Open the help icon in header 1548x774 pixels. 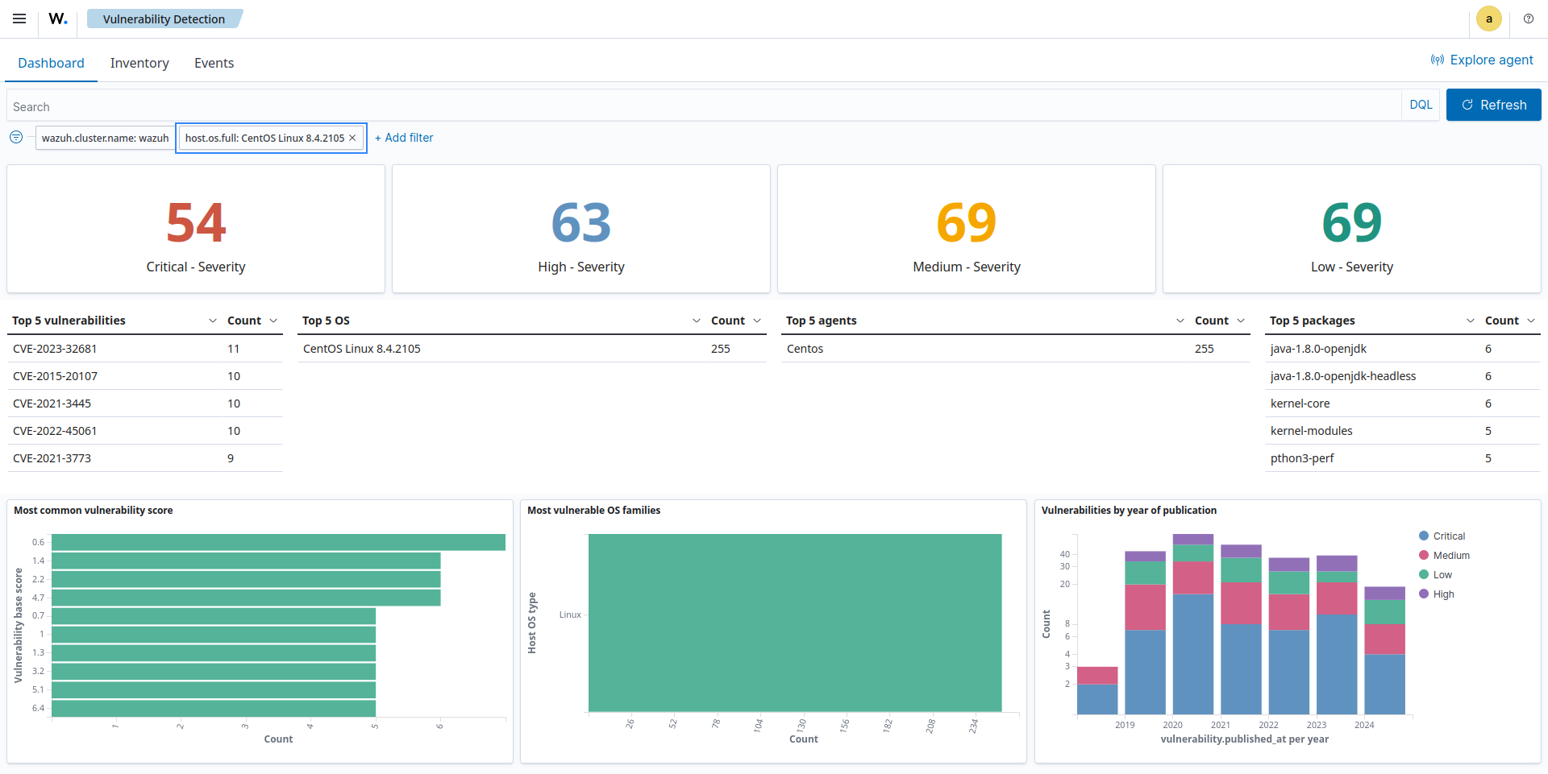(x=1528, y=19)
